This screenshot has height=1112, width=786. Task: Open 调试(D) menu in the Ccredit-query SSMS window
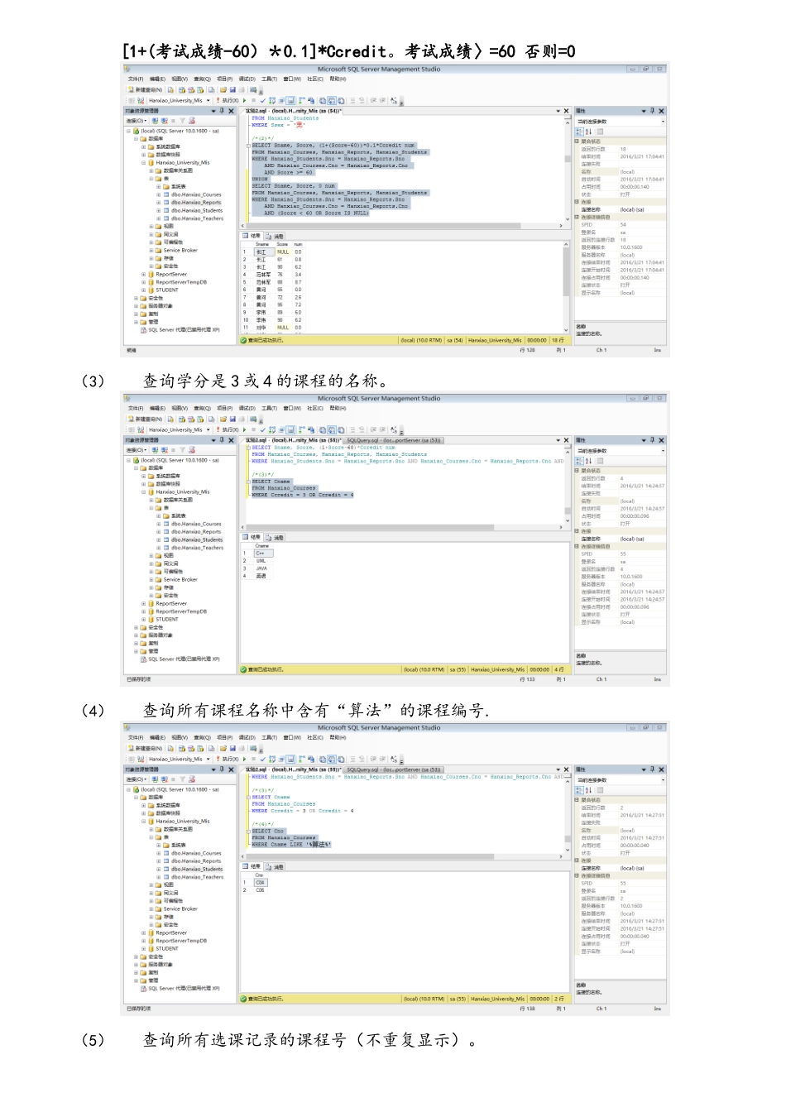247,409
